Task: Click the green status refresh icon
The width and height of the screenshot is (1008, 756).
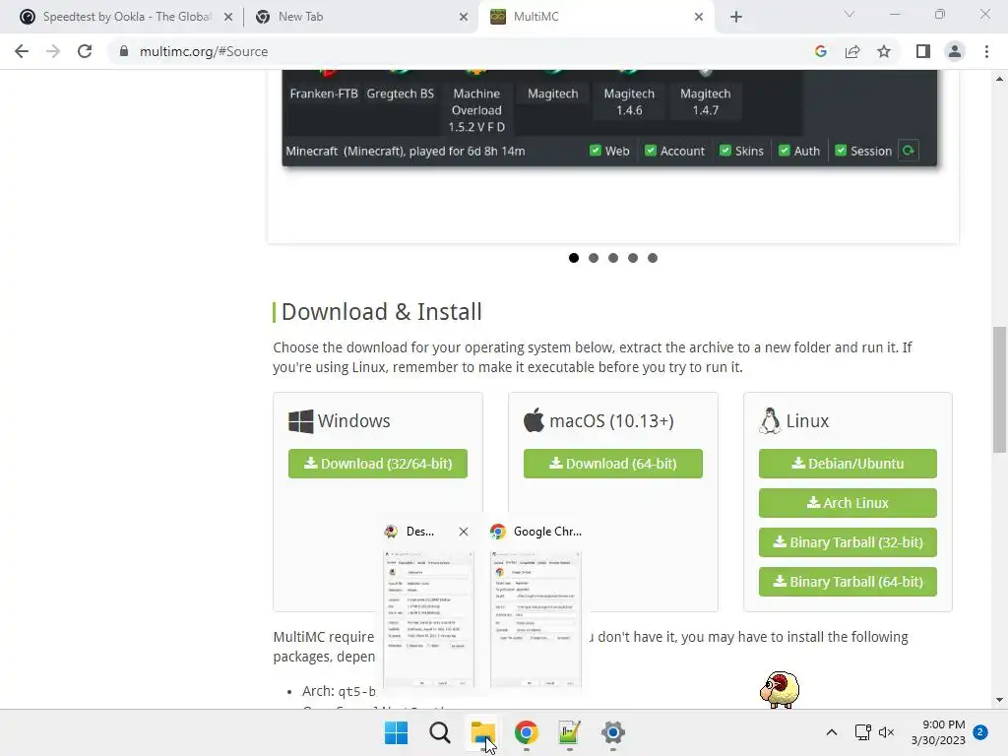Action: (909, 151)
